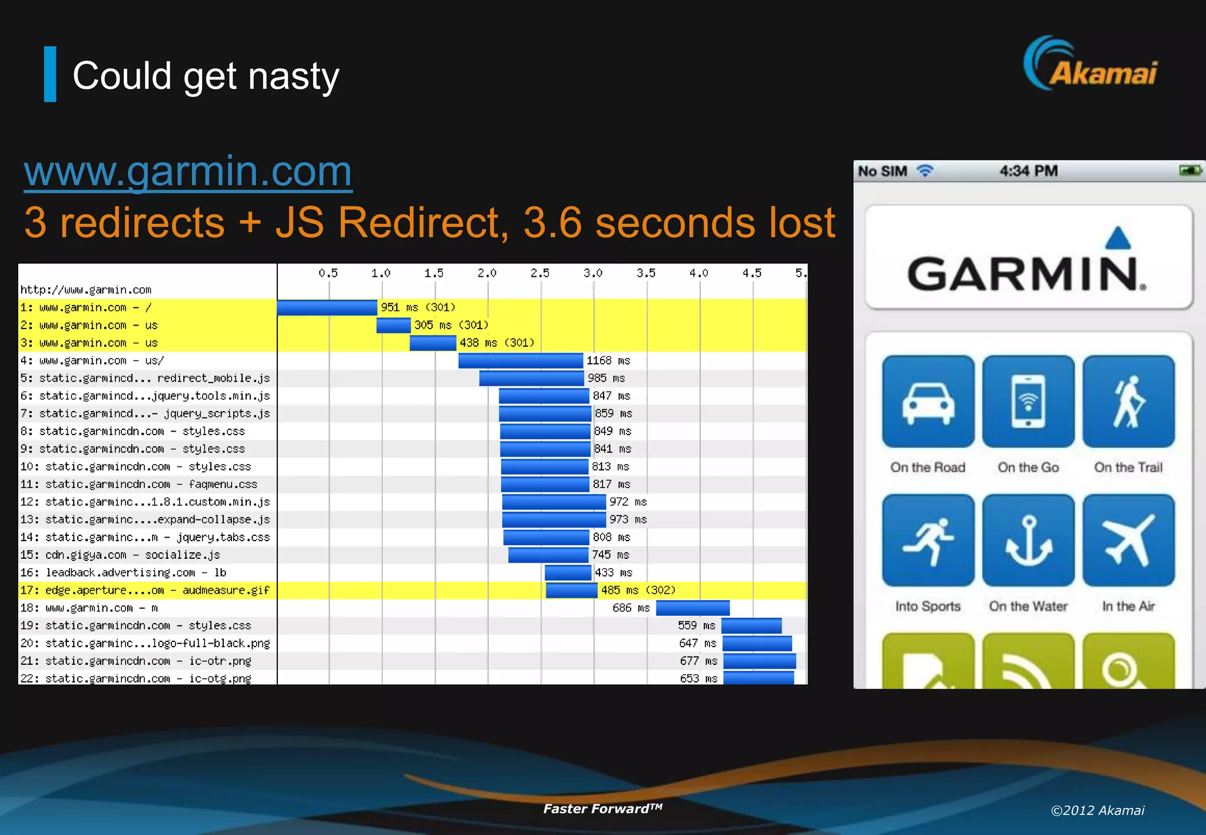Click the 438 ms (301) waterfall bar

433,343
